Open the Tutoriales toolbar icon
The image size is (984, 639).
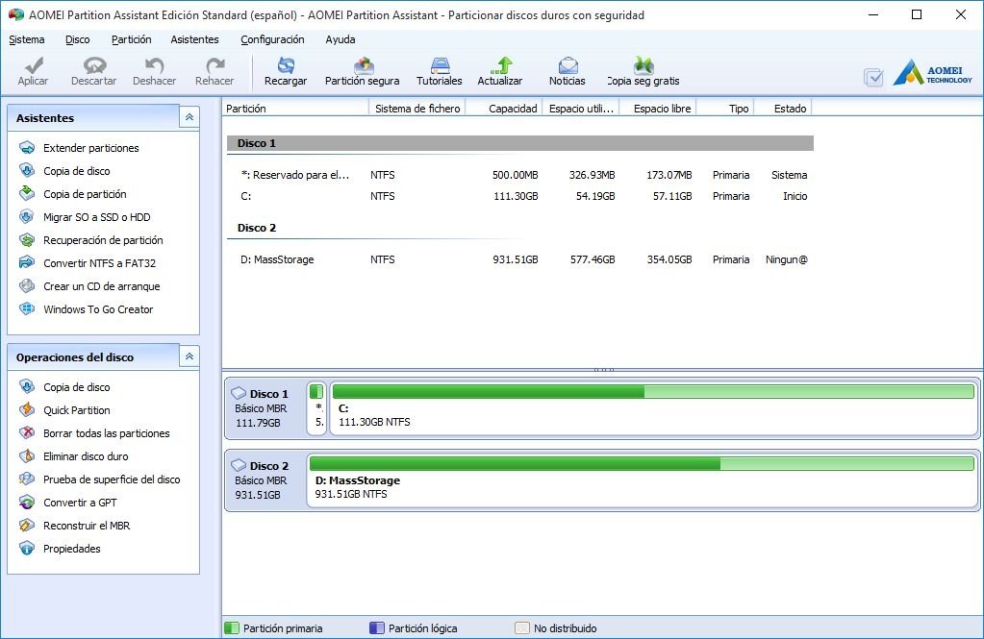click(x=440, y=65)
